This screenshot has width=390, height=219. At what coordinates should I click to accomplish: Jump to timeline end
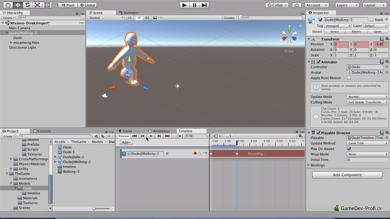167,136
